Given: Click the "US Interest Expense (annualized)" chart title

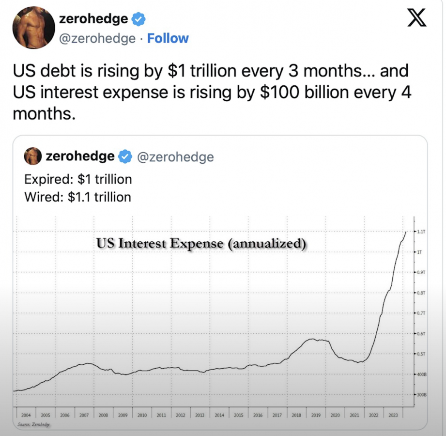Looking at the screenshot, I should click(201, 244).
